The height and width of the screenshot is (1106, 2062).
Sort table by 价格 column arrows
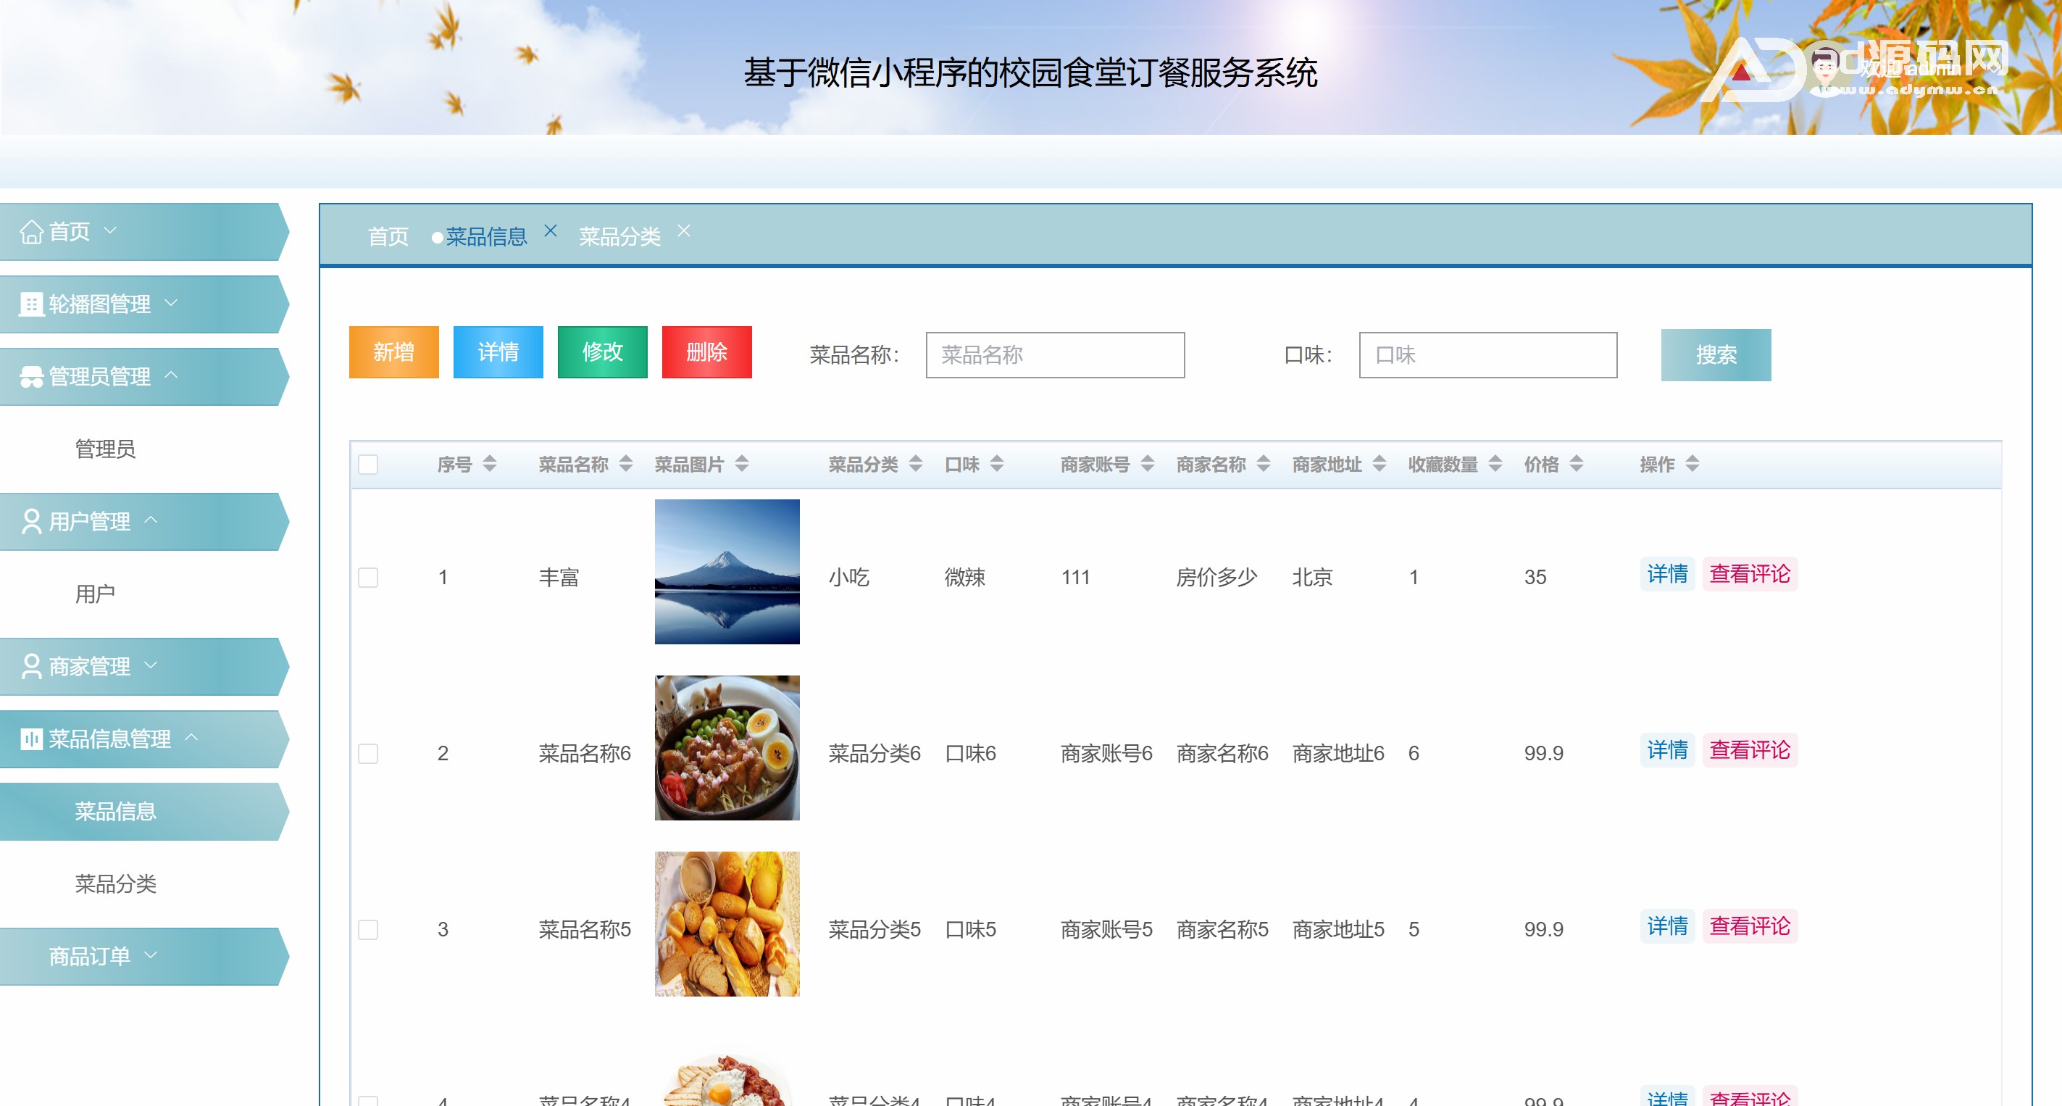click(1576, 464)
